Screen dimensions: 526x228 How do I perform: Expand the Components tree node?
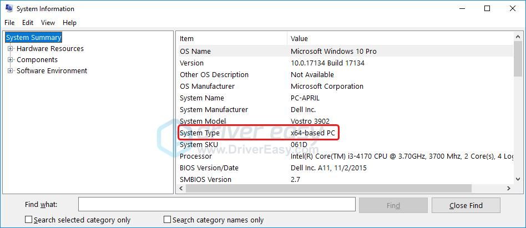[x=10, y=60]
